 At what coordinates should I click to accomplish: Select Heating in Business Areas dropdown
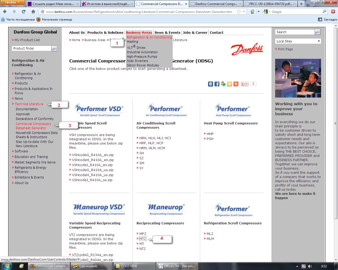(132, 42)
